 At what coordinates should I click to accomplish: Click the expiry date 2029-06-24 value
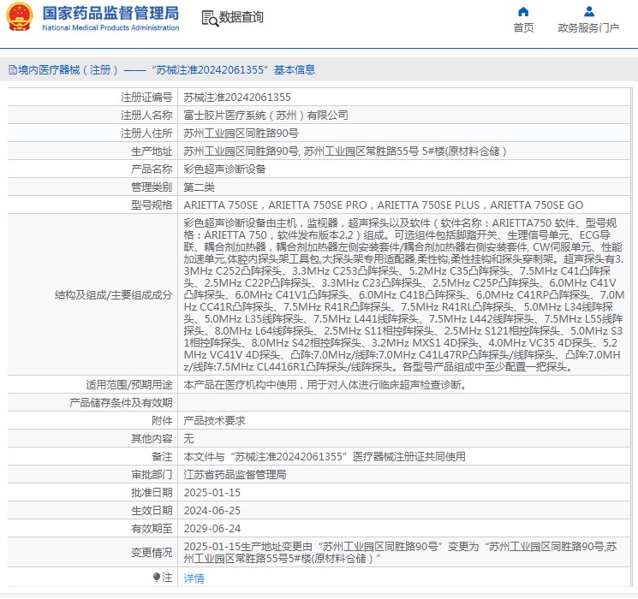tap(212, 529)
